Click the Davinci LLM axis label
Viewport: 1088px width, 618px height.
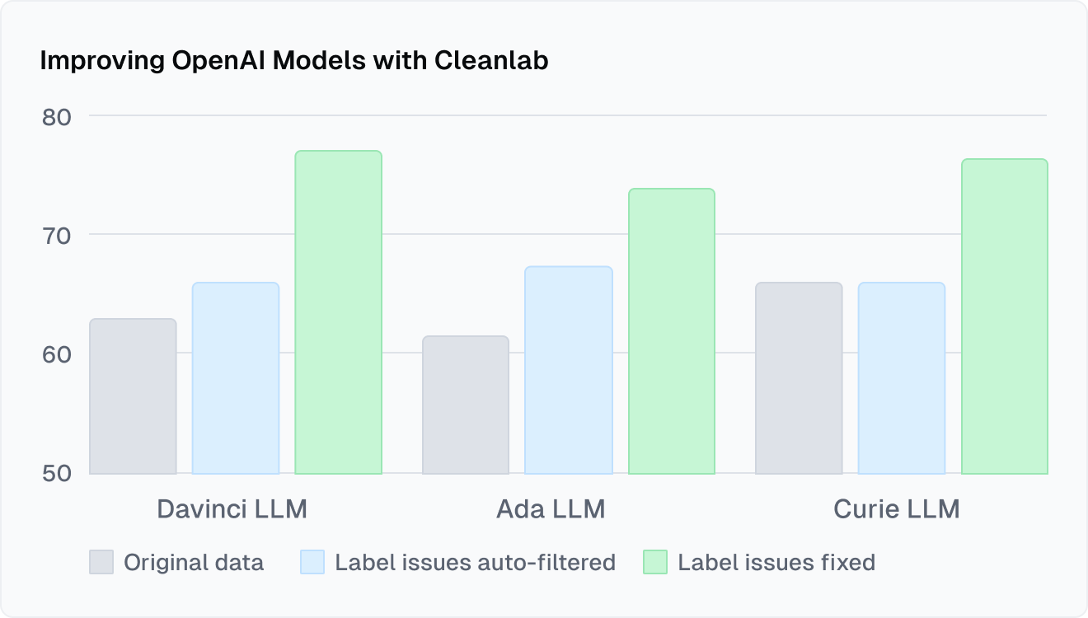pos(232,508)
